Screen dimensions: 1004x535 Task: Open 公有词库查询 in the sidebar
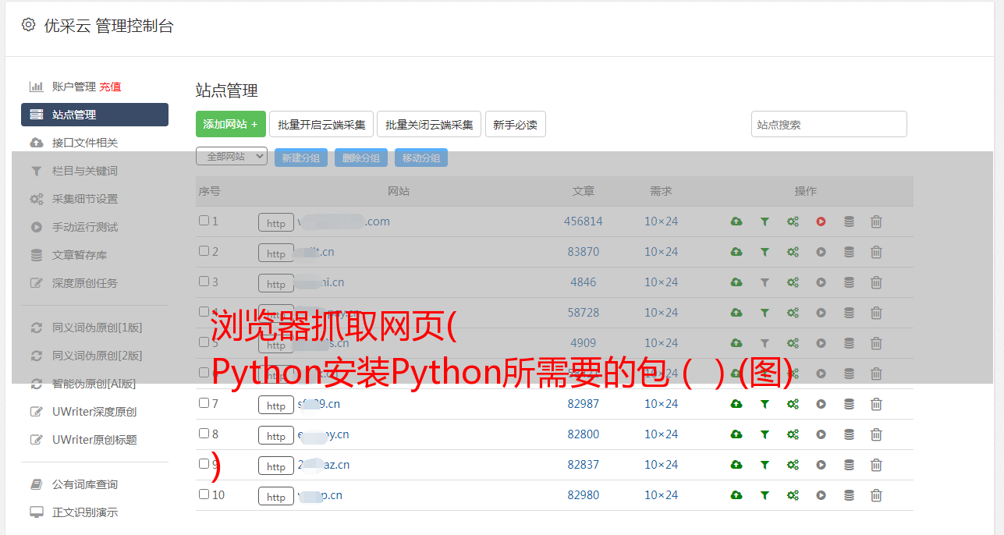tap(85, 484)
